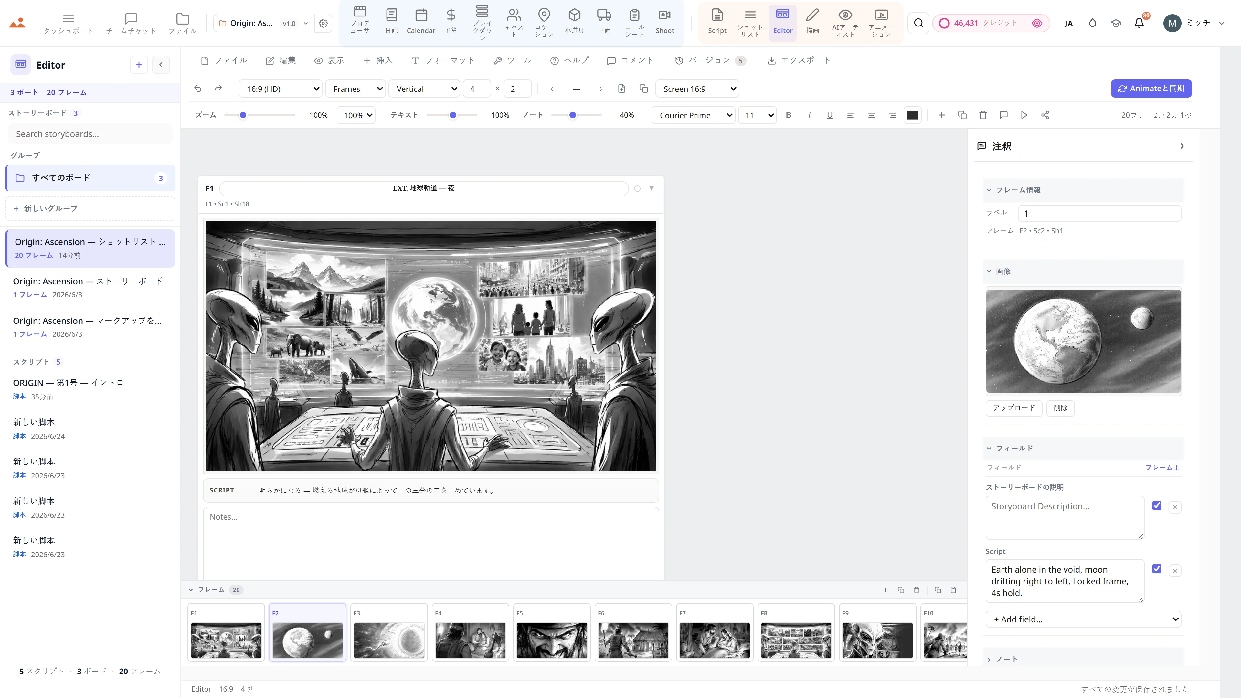Open the 車両 vehicles module
Image resolution: width=1241 pixels, height=698 pixels.
[604, 22]
